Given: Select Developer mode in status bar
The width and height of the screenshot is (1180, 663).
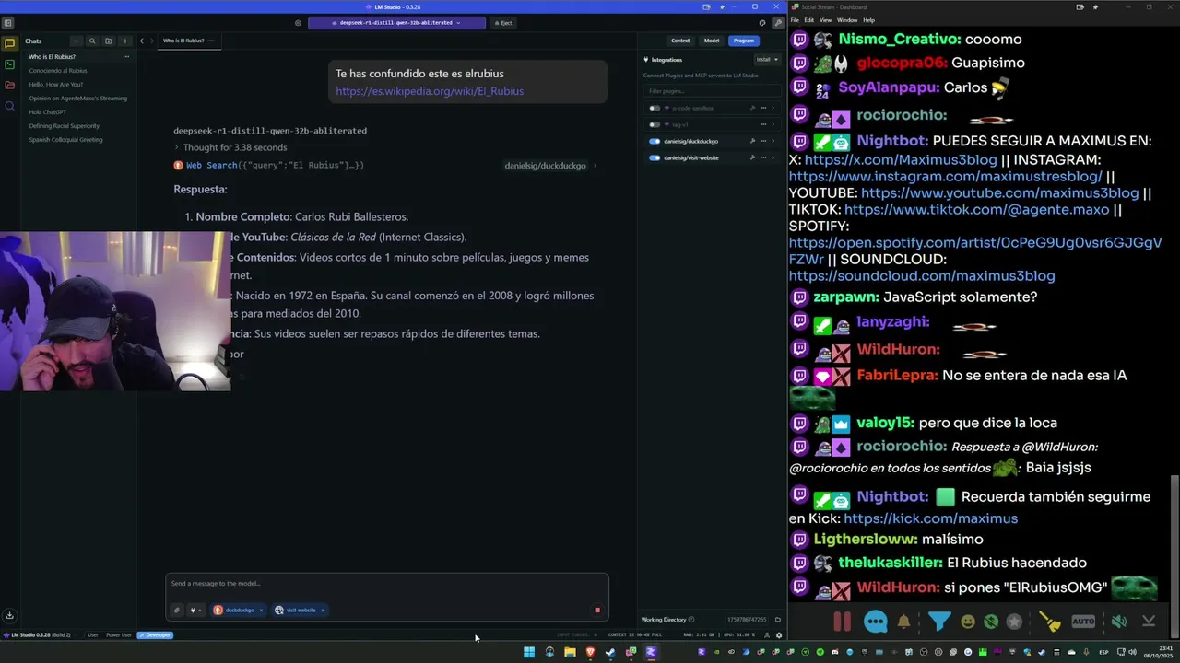Looking at the screenshot, I should pos(155,635).
